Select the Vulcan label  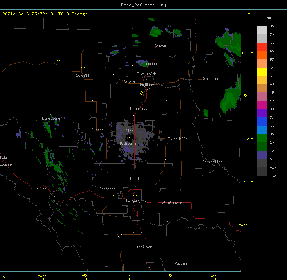tap(181, 263)
